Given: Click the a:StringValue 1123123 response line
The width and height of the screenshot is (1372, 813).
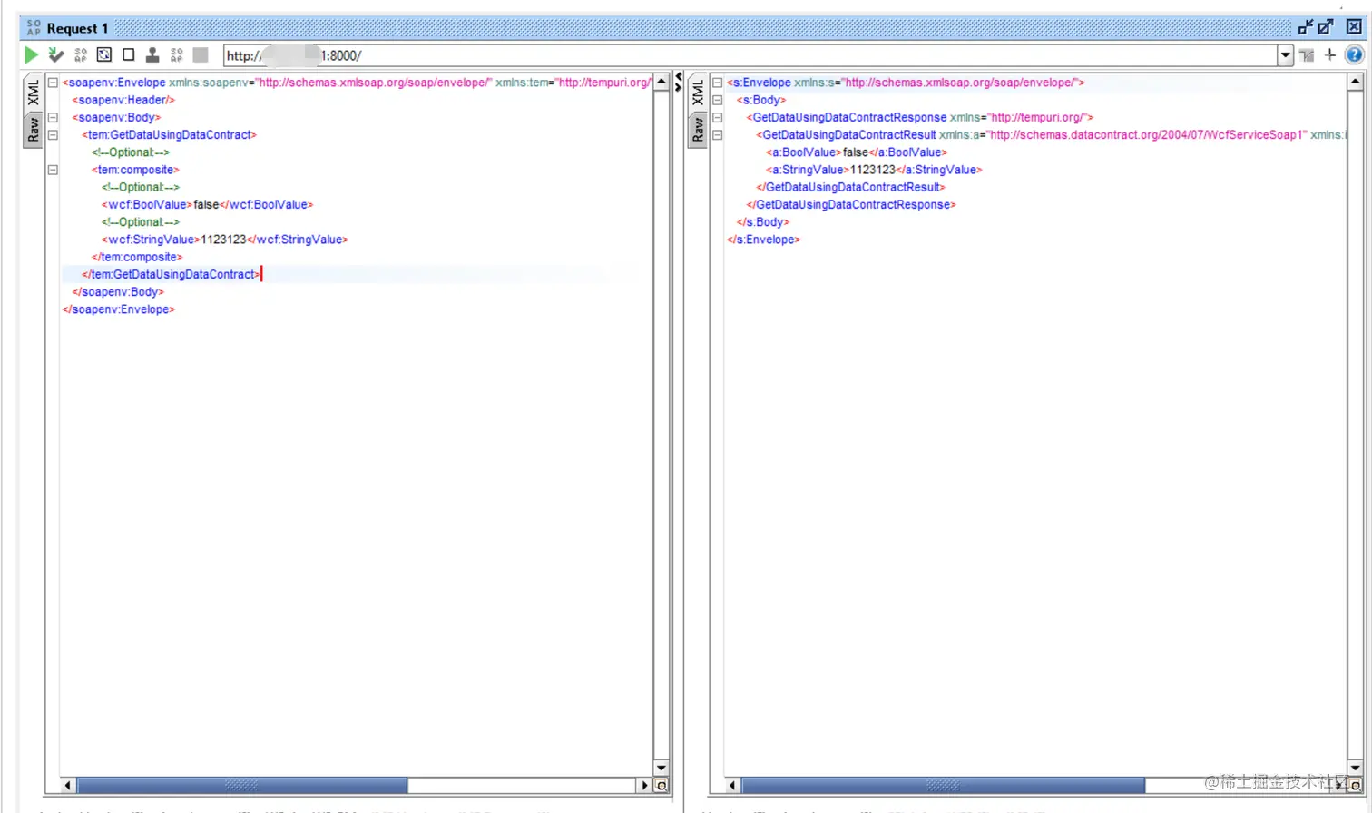Looking at the screenshot, I should [873, 170].
